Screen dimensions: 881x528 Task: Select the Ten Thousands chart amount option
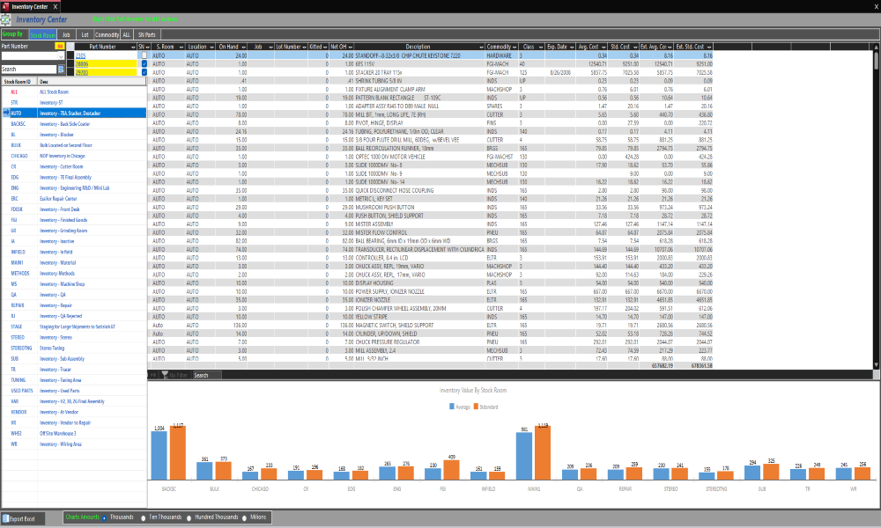(144, 517)
